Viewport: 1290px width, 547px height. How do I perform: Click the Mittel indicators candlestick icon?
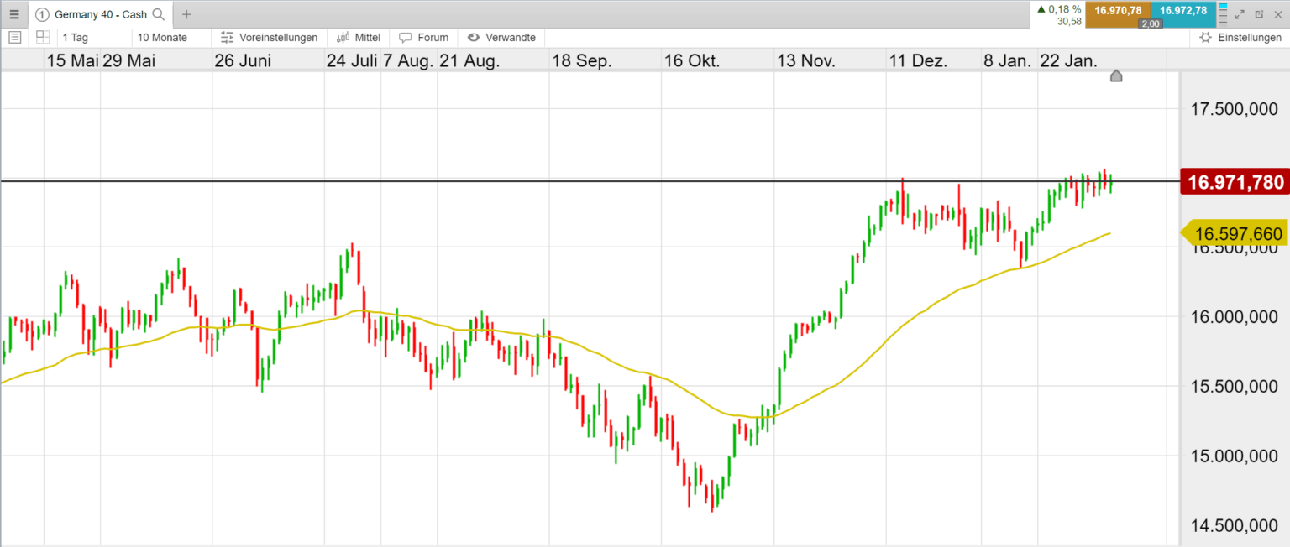point(341,37)
